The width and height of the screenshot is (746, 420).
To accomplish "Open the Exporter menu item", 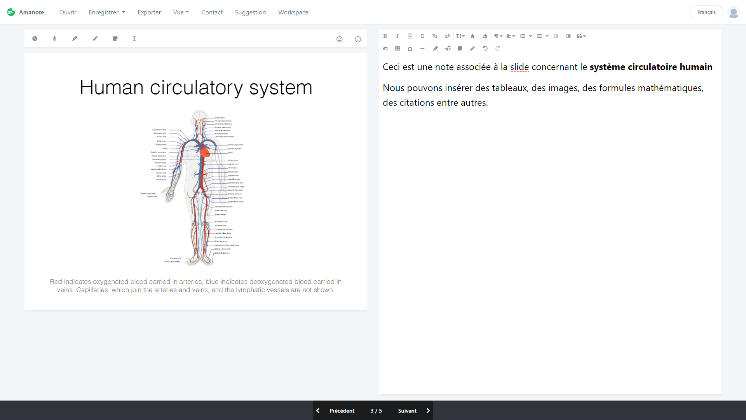I will (149, 12).
